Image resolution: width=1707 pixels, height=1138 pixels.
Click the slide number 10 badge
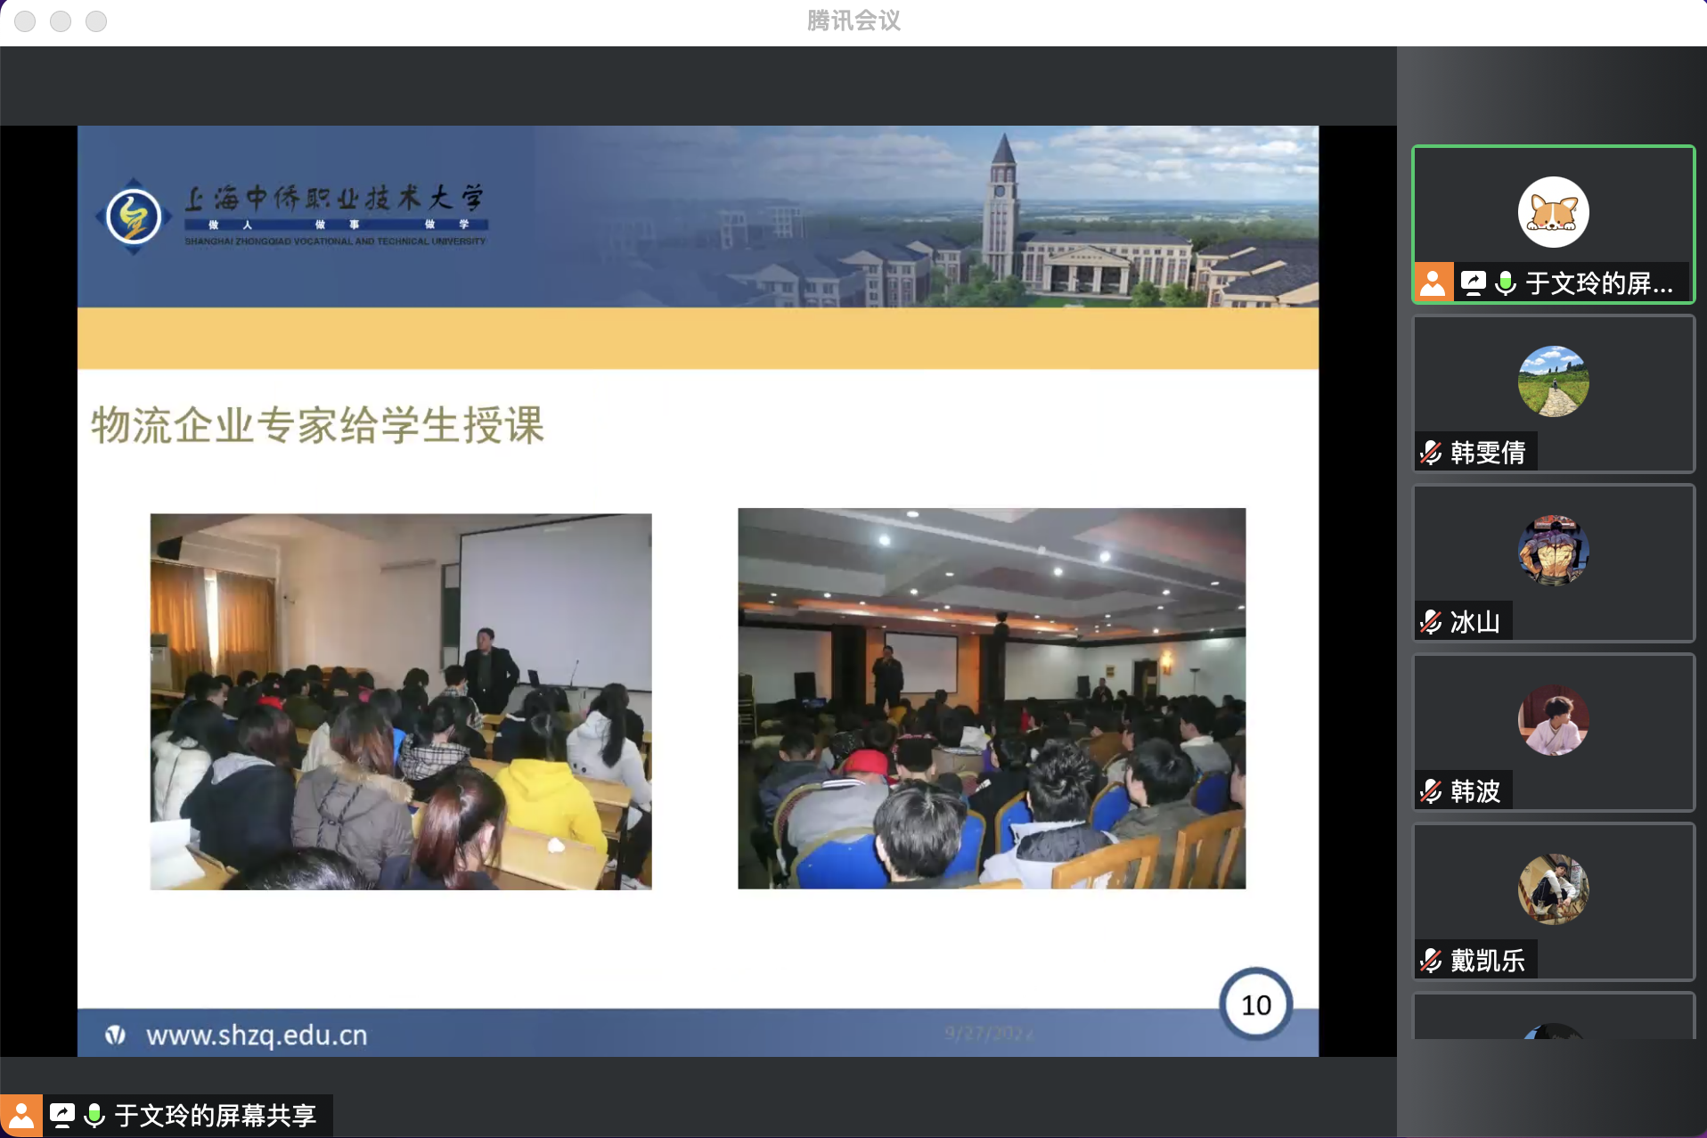pos(1255,1005)
